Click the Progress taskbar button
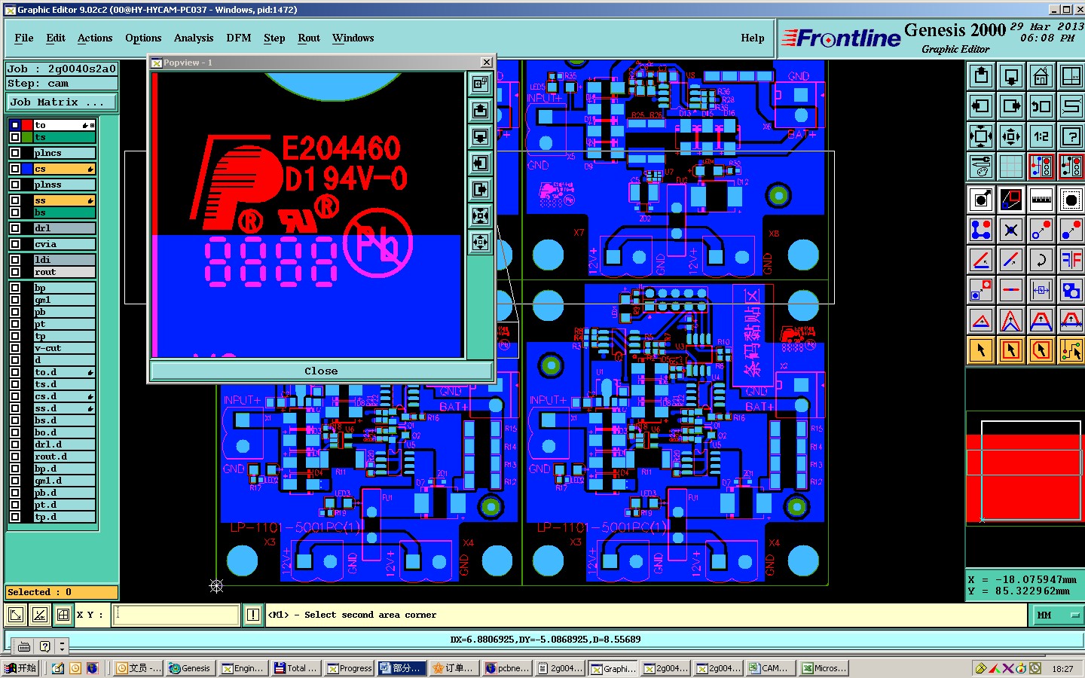 tap(349, 668)
